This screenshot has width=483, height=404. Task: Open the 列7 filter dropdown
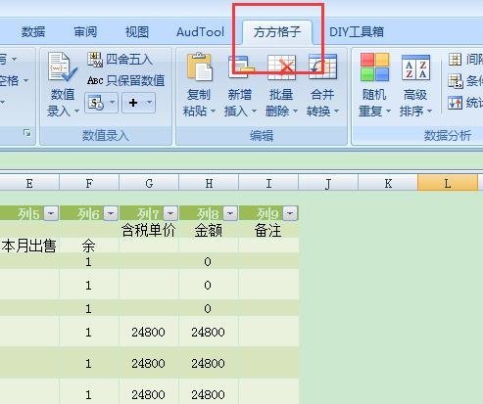[x=170, y=213]
